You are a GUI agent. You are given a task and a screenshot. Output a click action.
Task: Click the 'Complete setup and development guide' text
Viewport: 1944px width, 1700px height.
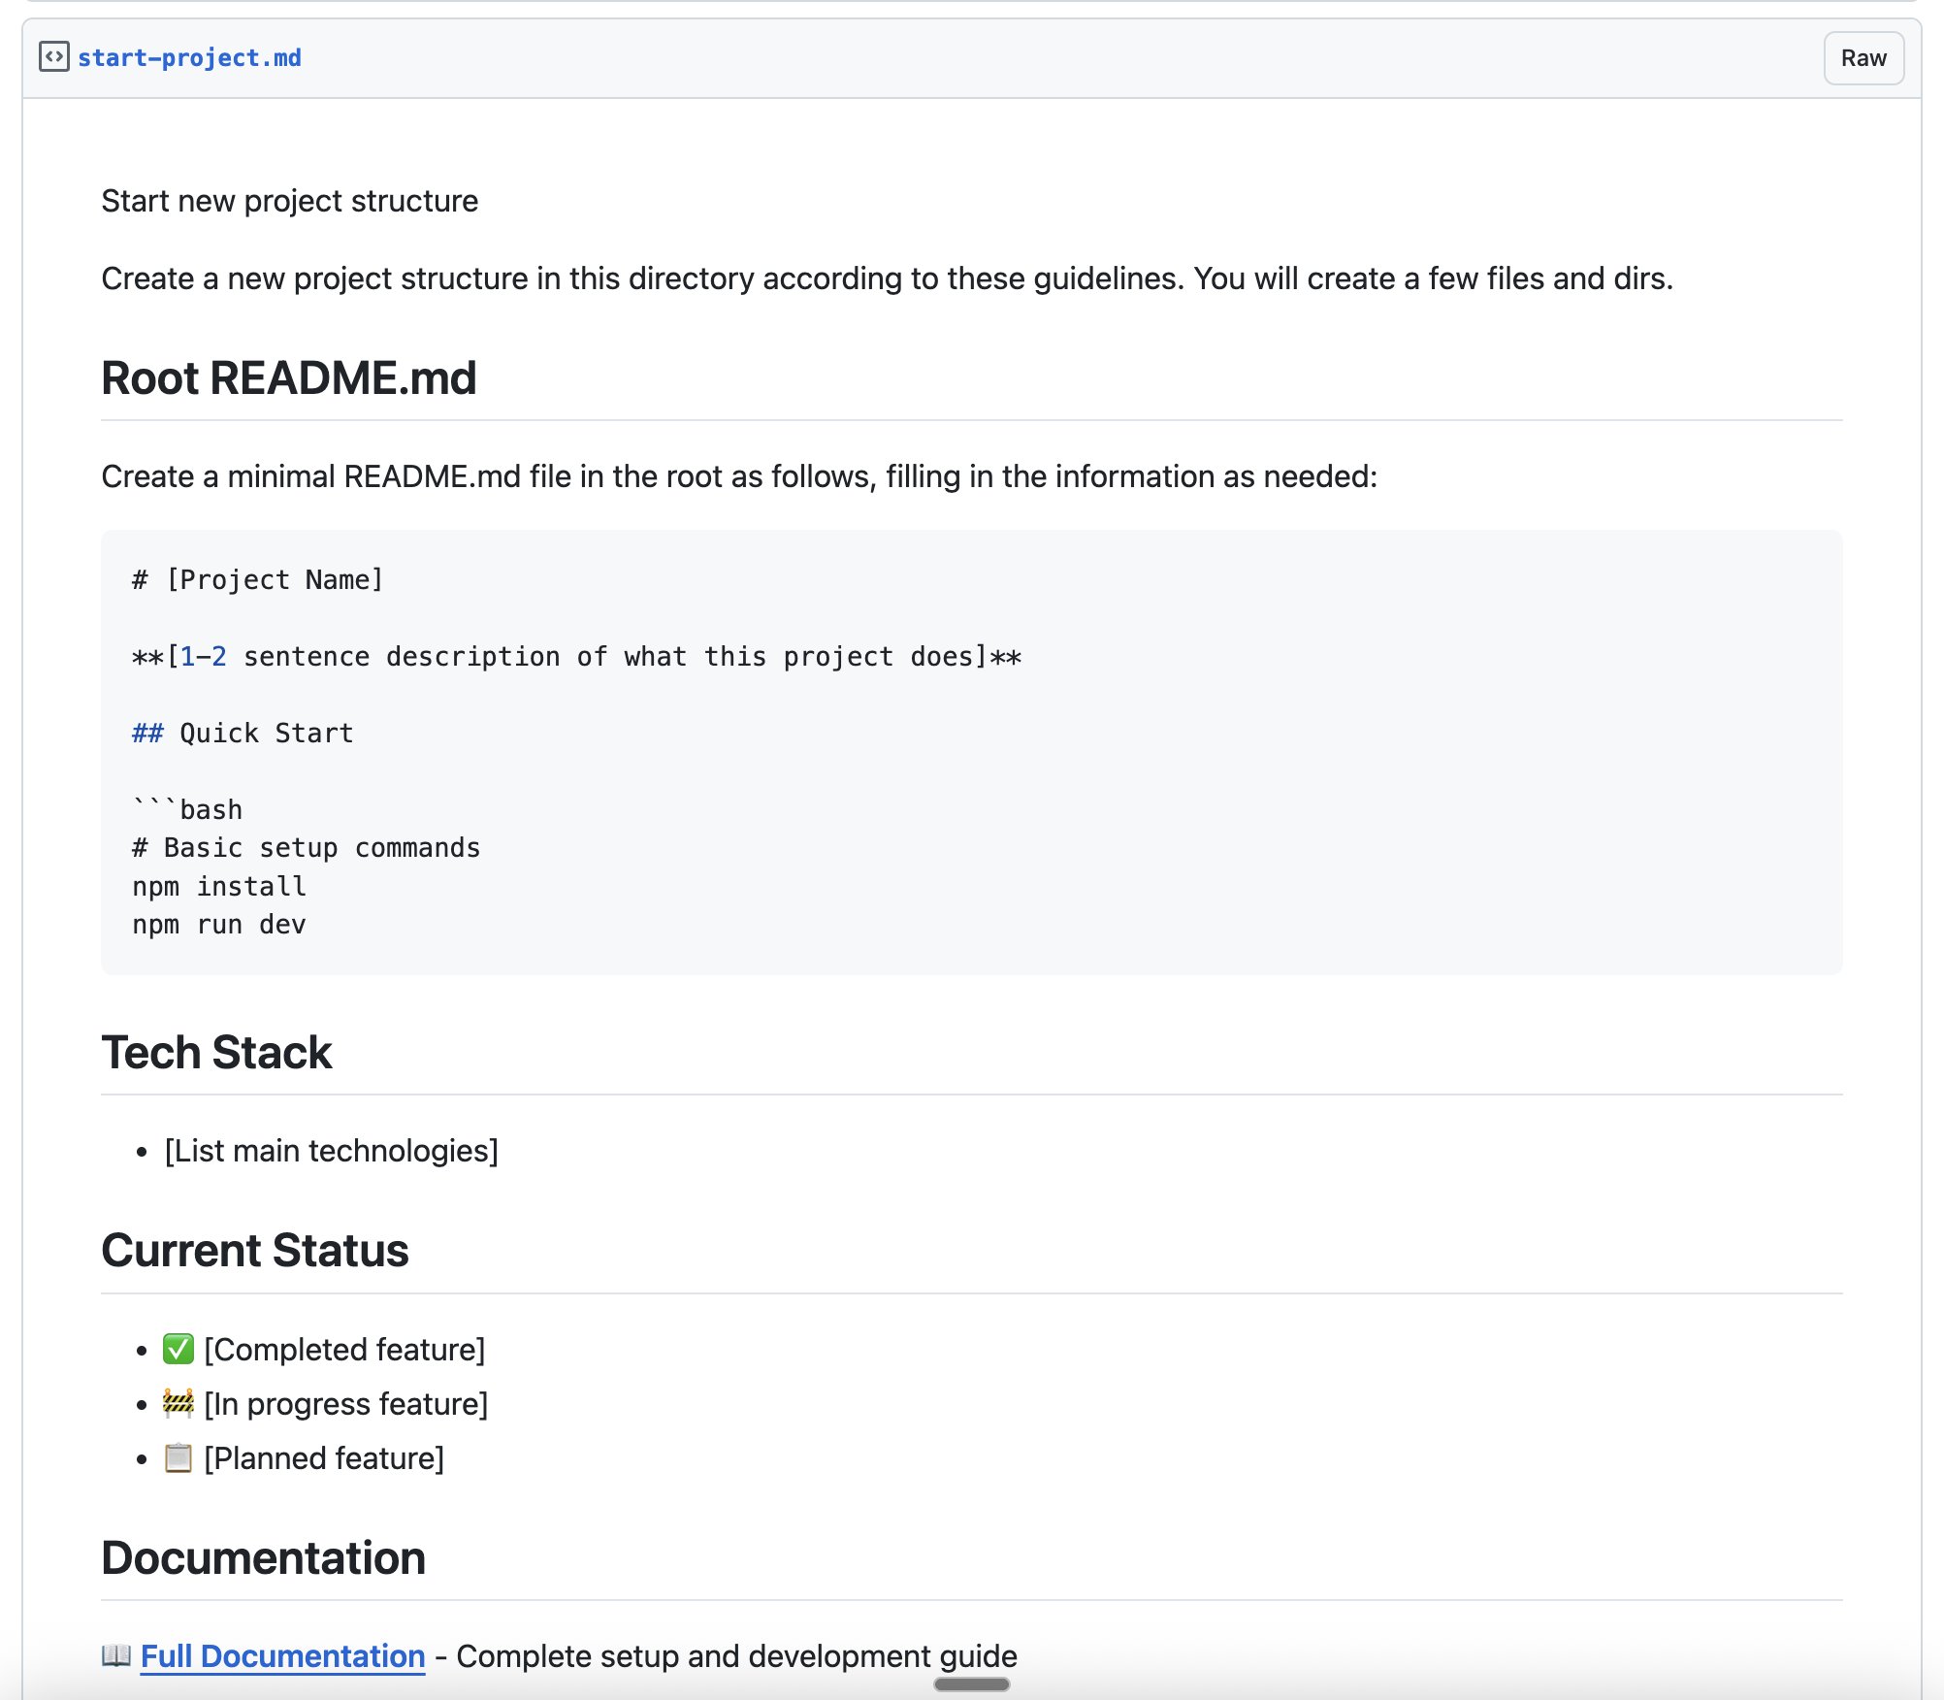pos(737,1655)
